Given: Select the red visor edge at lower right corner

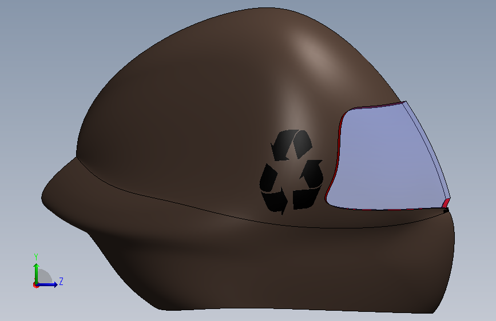Looking at the screenshot, I should [446, 203].
